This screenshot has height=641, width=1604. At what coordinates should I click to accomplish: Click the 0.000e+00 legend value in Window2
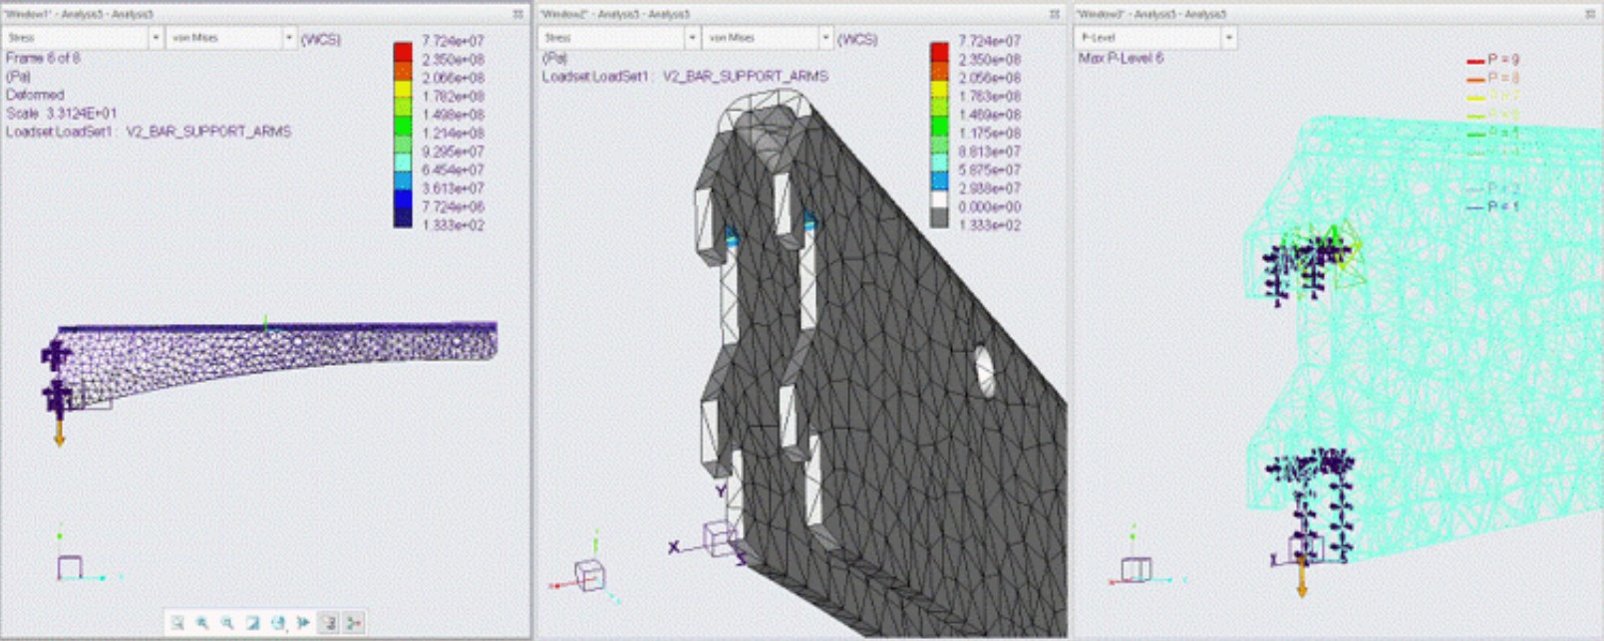pyautogui.click(x=989, y=207)
